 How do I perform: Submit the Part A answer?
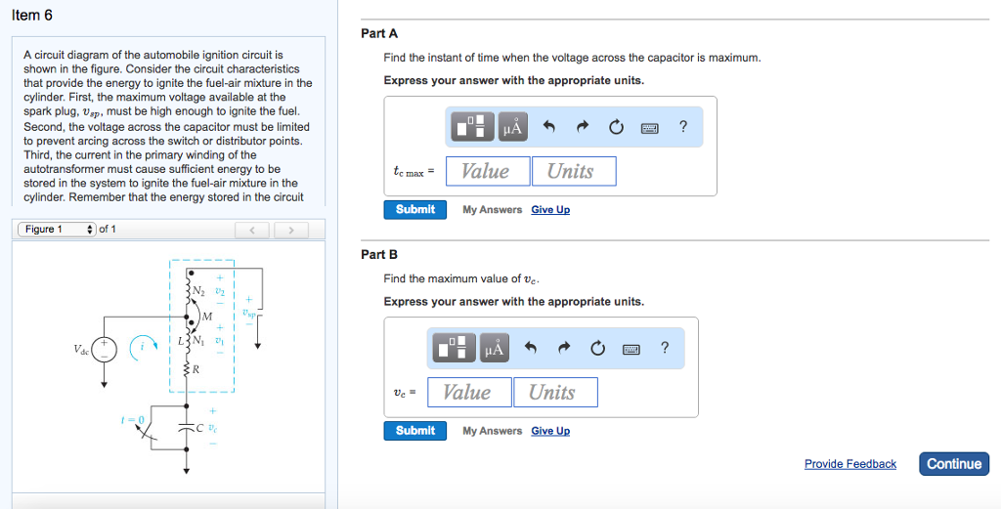coord(414,209)
